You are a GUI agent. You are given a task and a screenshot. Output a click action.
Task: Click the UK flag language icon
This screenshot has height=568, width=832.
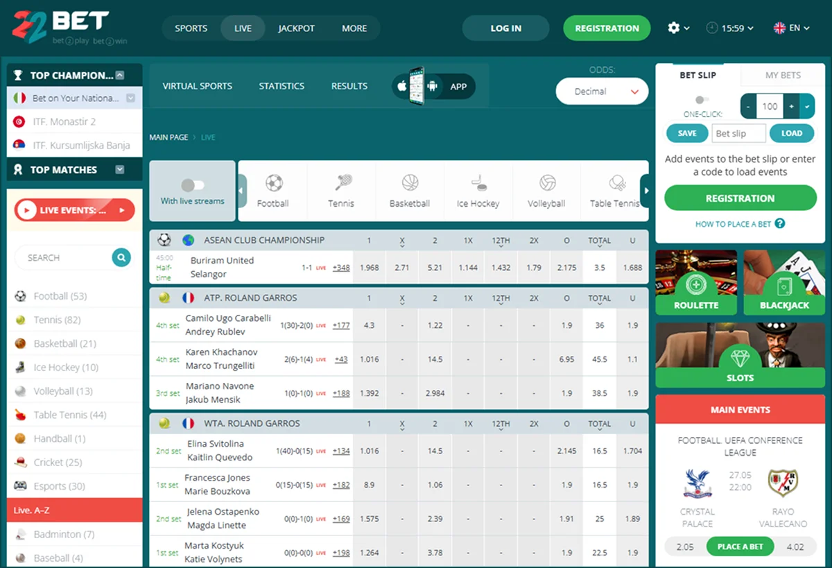point(779,28)
